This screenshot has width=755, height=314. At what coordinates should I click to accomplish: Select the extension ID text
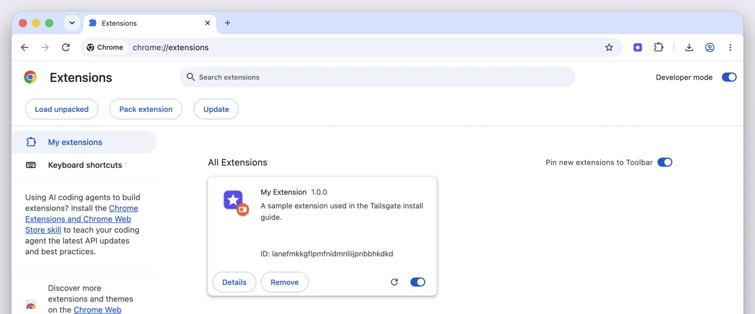tap(327, 254)
